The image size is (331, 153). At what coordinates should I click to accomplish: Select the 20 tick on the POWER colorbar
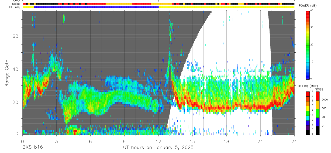point(311,45)
